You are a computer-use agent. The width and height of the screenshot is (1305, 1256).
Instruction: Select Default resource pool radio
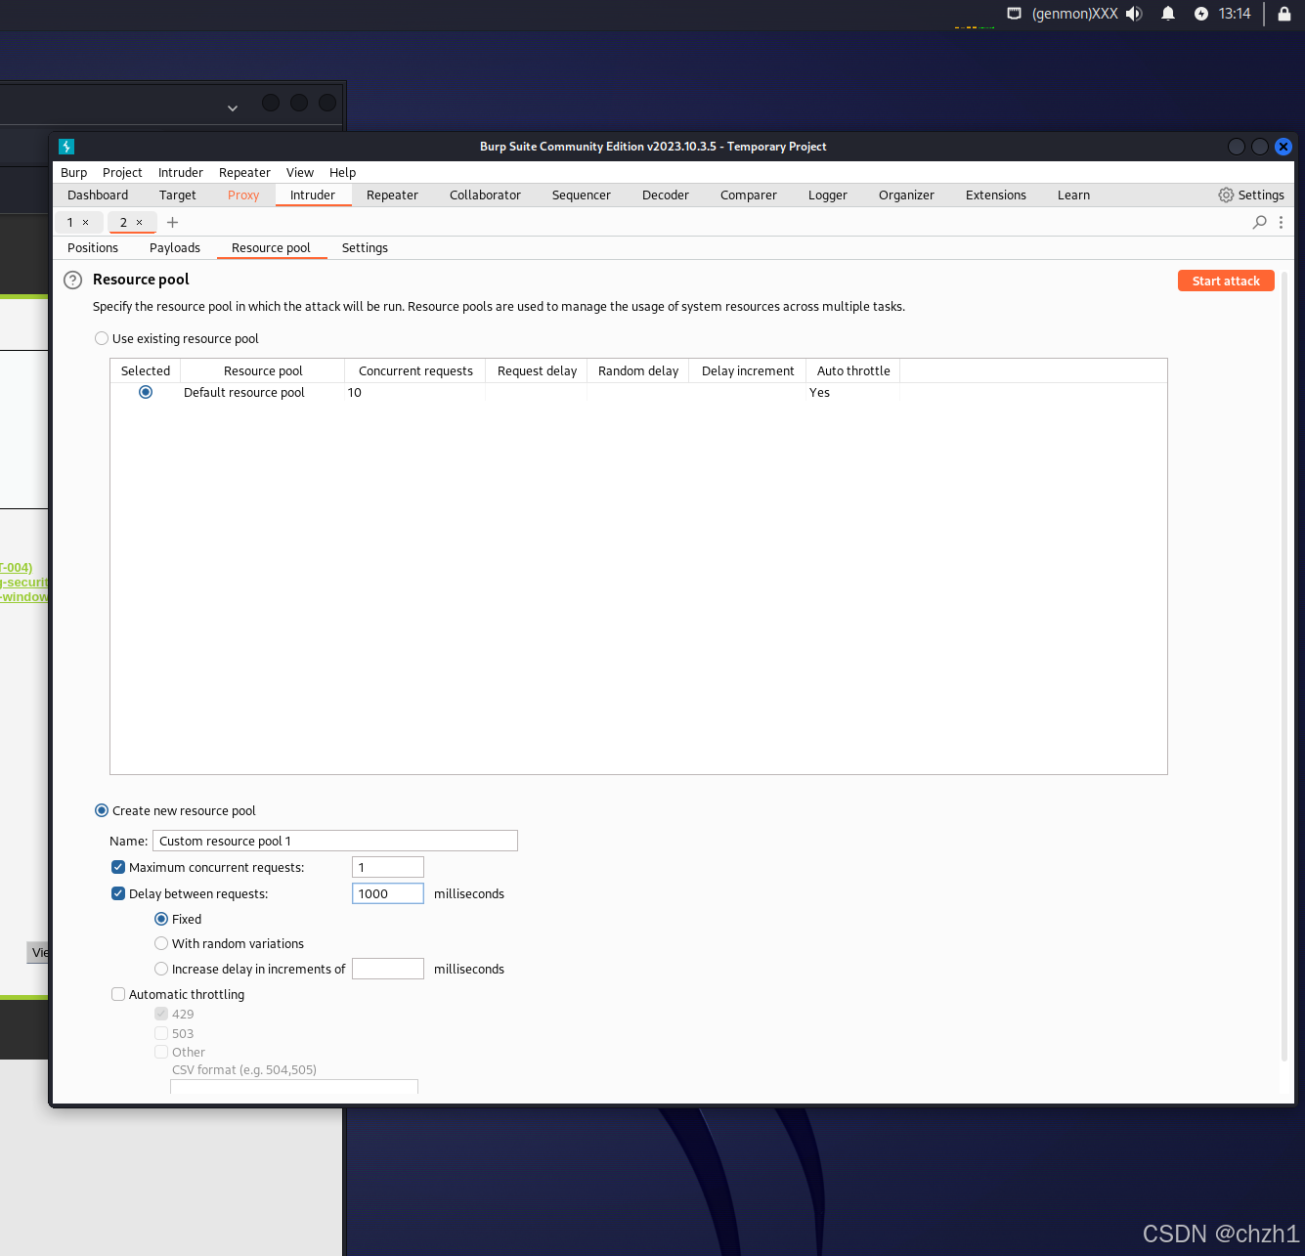(146, 393)
